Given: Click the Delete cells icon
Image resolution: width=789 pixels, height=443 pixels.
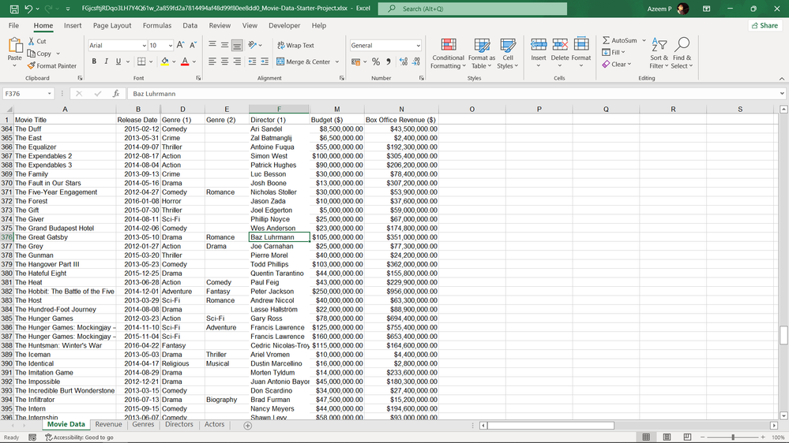Looking at the screenshot, I should click(559, 45).
